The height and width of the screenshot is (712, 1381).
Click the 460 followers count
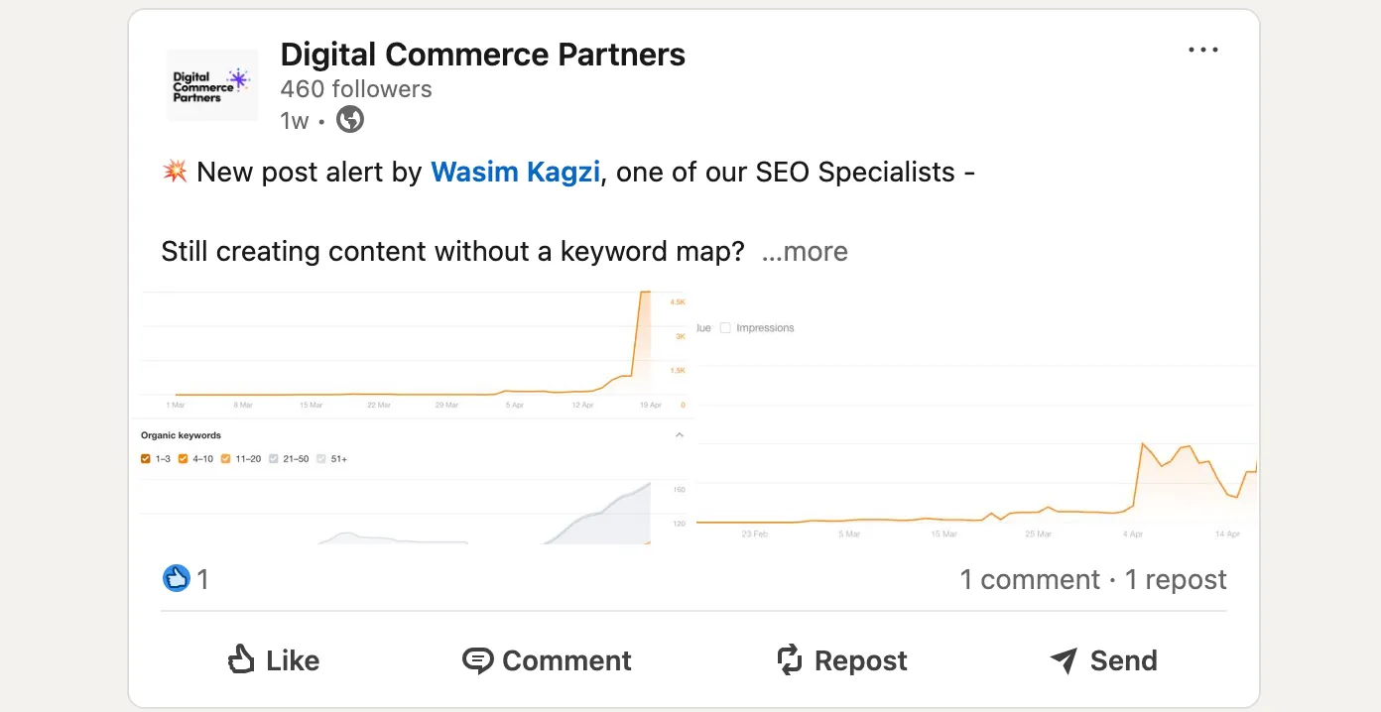pyautogui.click(x=356, y=88)
